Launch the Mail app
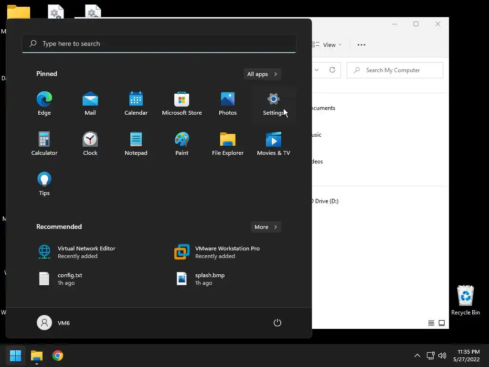The height and width of the screenshot is (367, 489). pyautogui.click(x=90, y=104)
